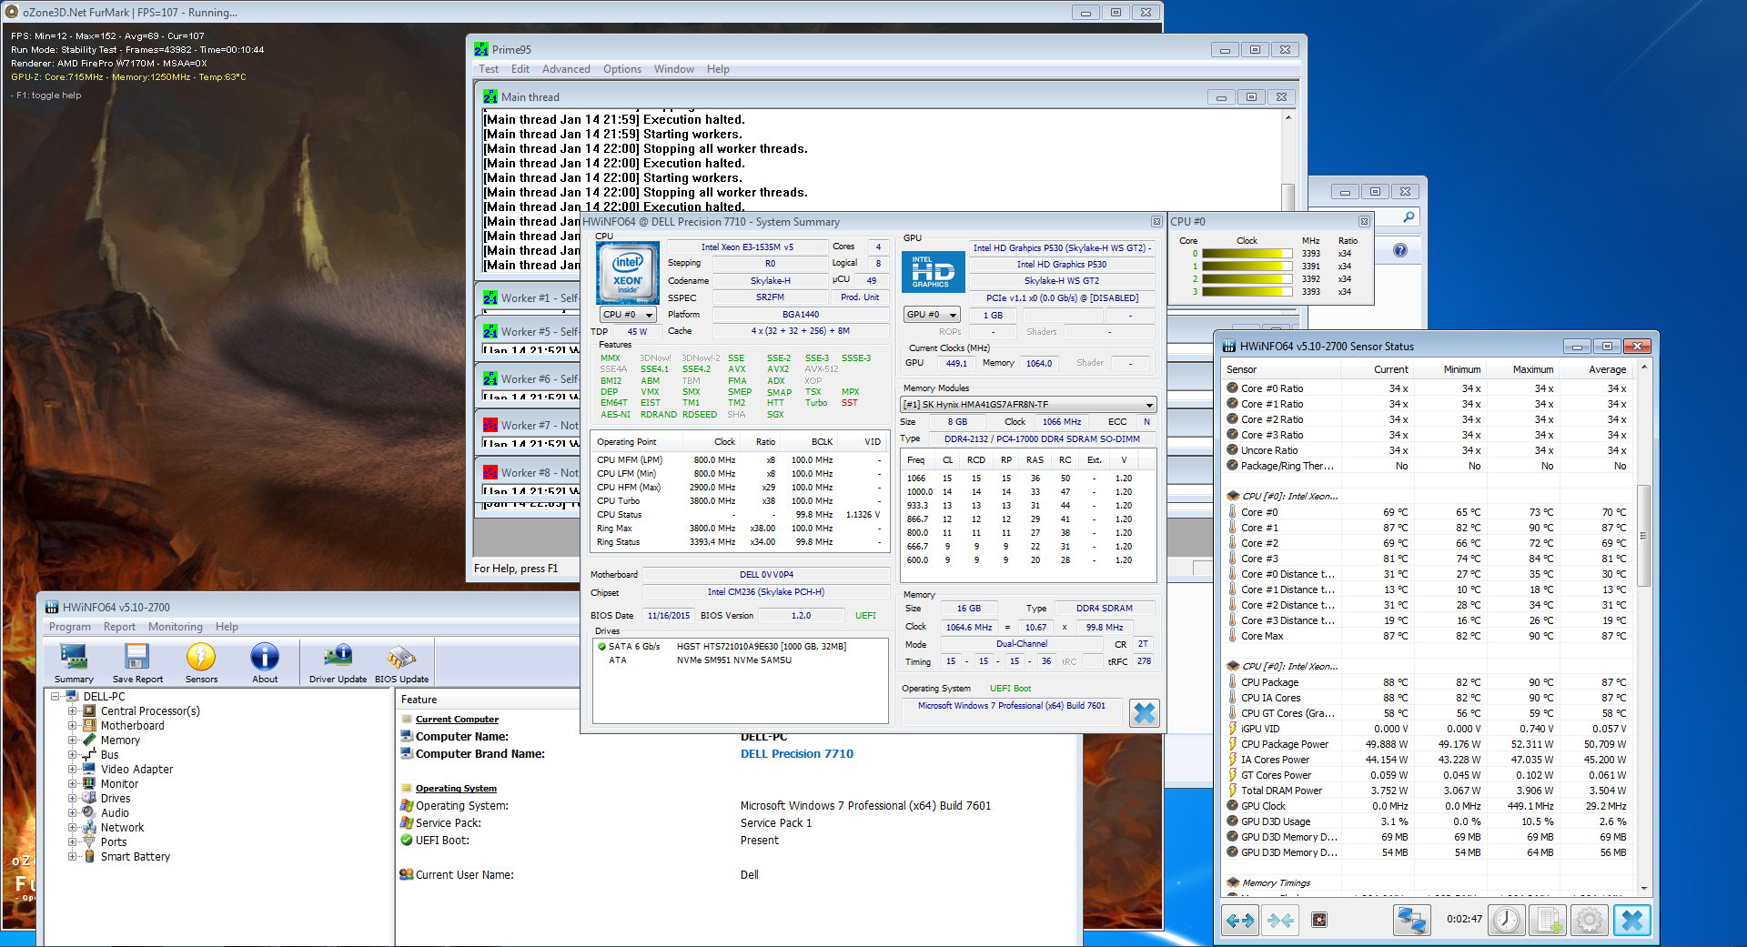This screenshot has width=1747, height=947.
Task: Expand the Central Processor(s) tree node
Action: pos(72,711)
